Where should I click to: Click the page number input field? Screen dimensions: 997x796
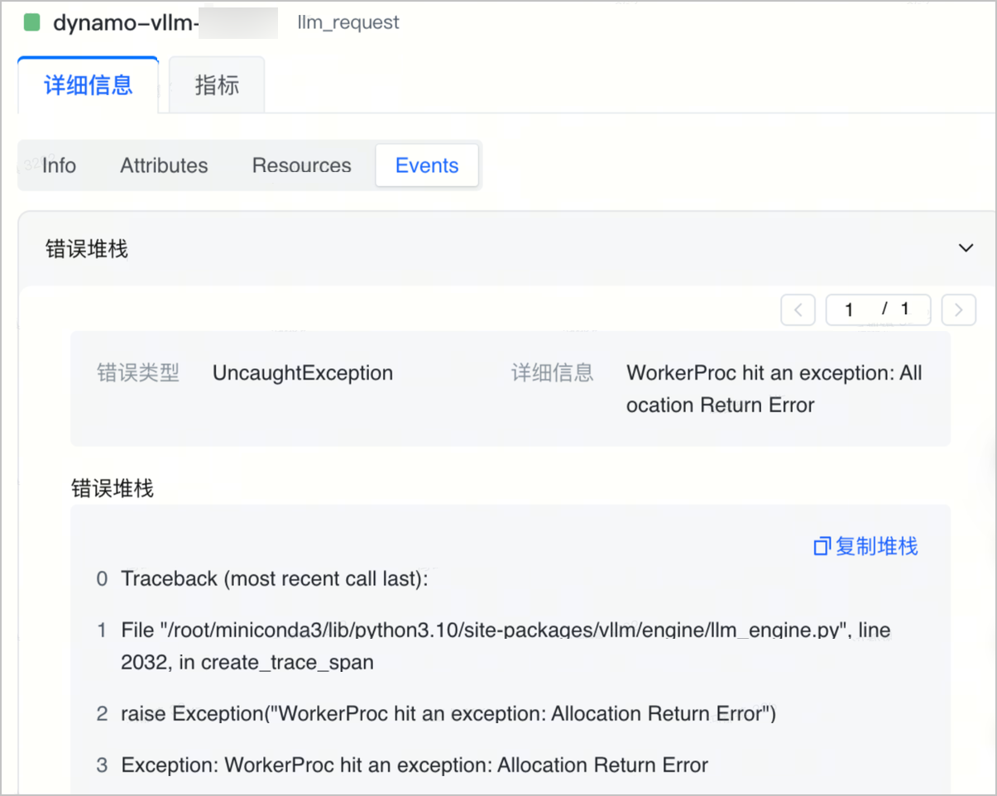point(878,310)
